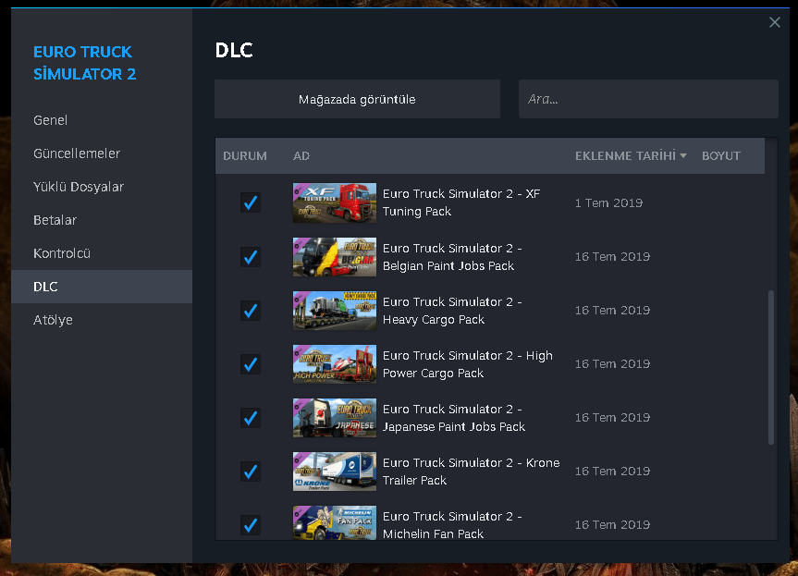
Task: Open the Yüklü Dosyalar tab
Action: click(x=102, y=187)
